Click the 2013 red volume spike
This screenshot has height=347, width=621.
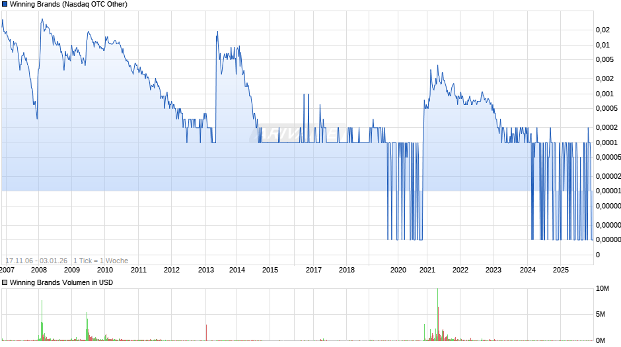[x=206, y=332]
